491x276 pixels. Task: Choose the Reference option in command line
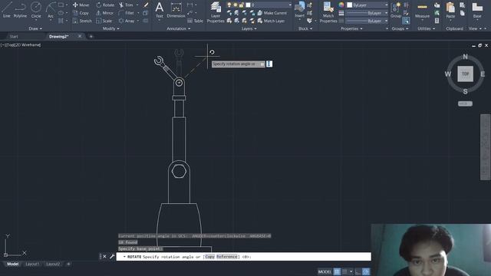tap(227, 257)
